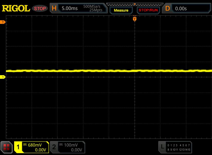
Task: Open the red four-square function menu icon
Action: point(6,147)
